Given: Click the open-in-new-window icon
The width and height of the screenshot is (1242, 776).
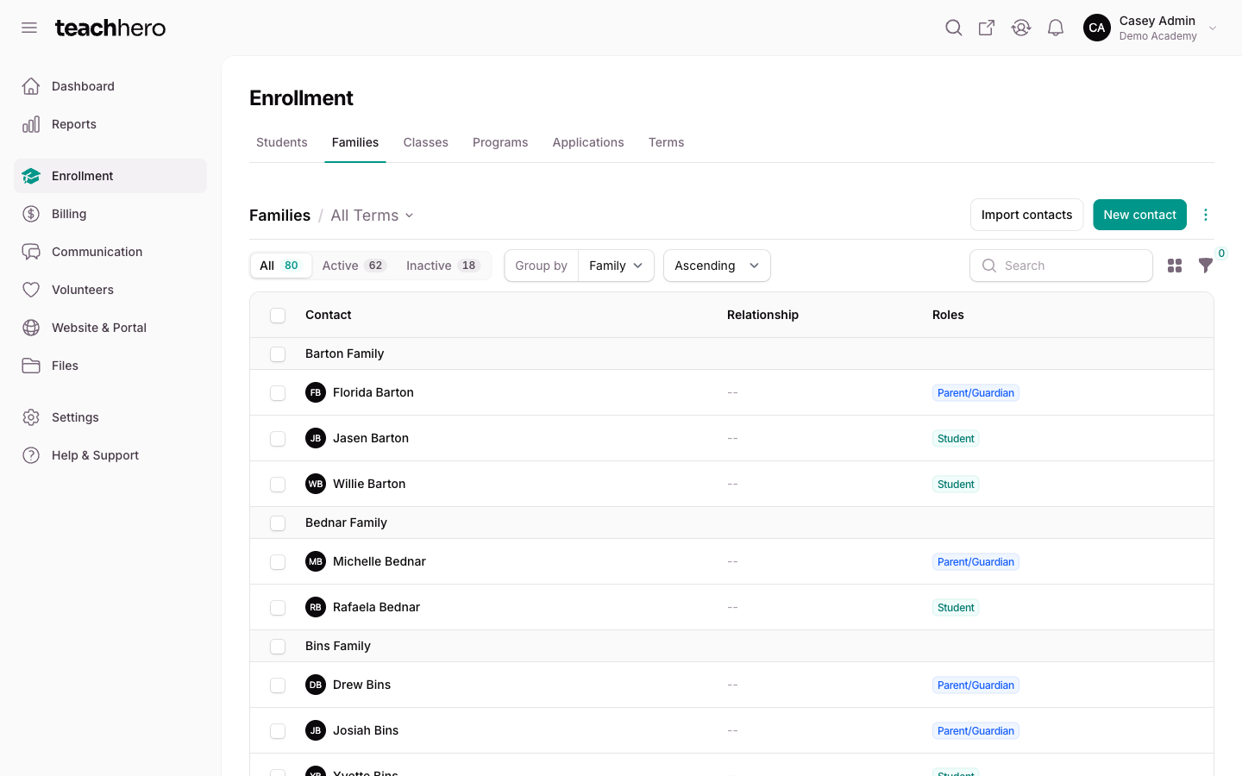Looking at the screenshot, I should pos(987,28).
